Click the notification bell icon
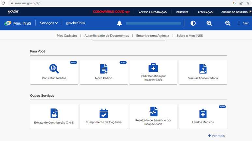This screenshot has height=141, width=252. pos(119,23)
